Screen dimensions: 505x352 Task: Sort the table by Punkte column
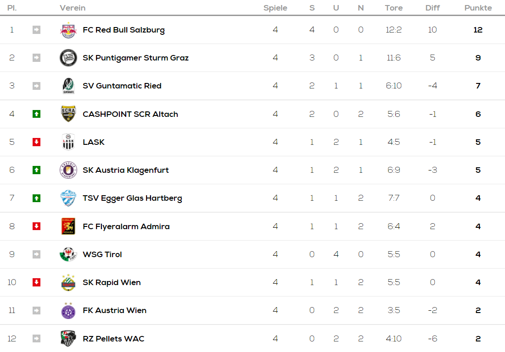(x=478, y=8)
